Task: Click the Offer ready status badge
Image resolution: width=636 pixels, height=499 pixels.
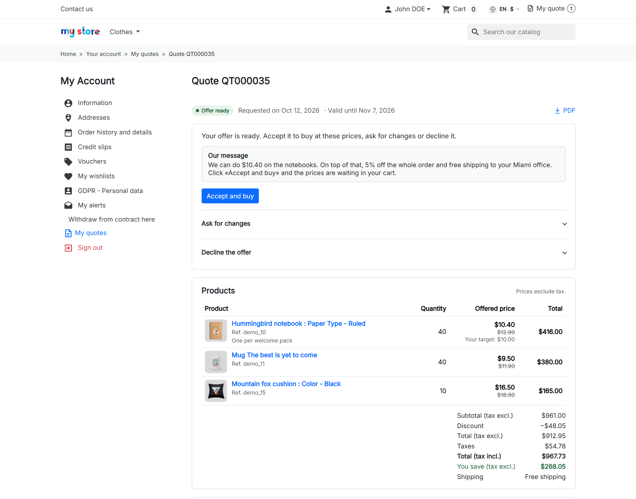Action: coord(212,111)
